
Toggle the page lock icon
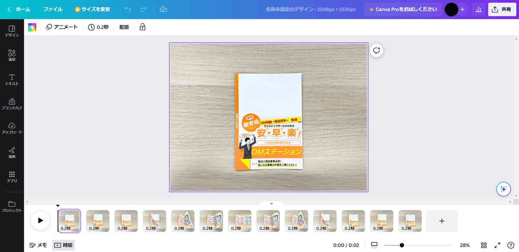pos(142,27)
